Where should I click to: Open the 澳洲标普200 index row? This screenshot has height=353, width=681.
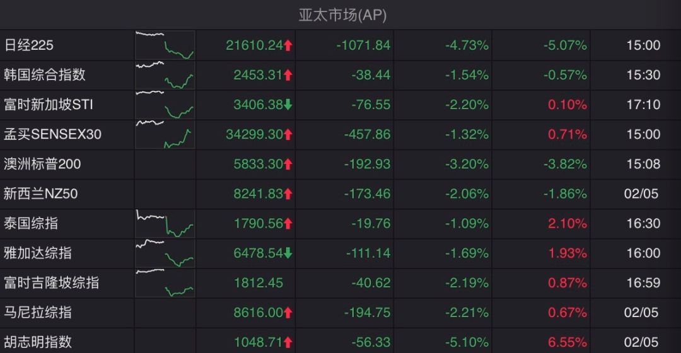pyautogui.click(x=340, y=164)
